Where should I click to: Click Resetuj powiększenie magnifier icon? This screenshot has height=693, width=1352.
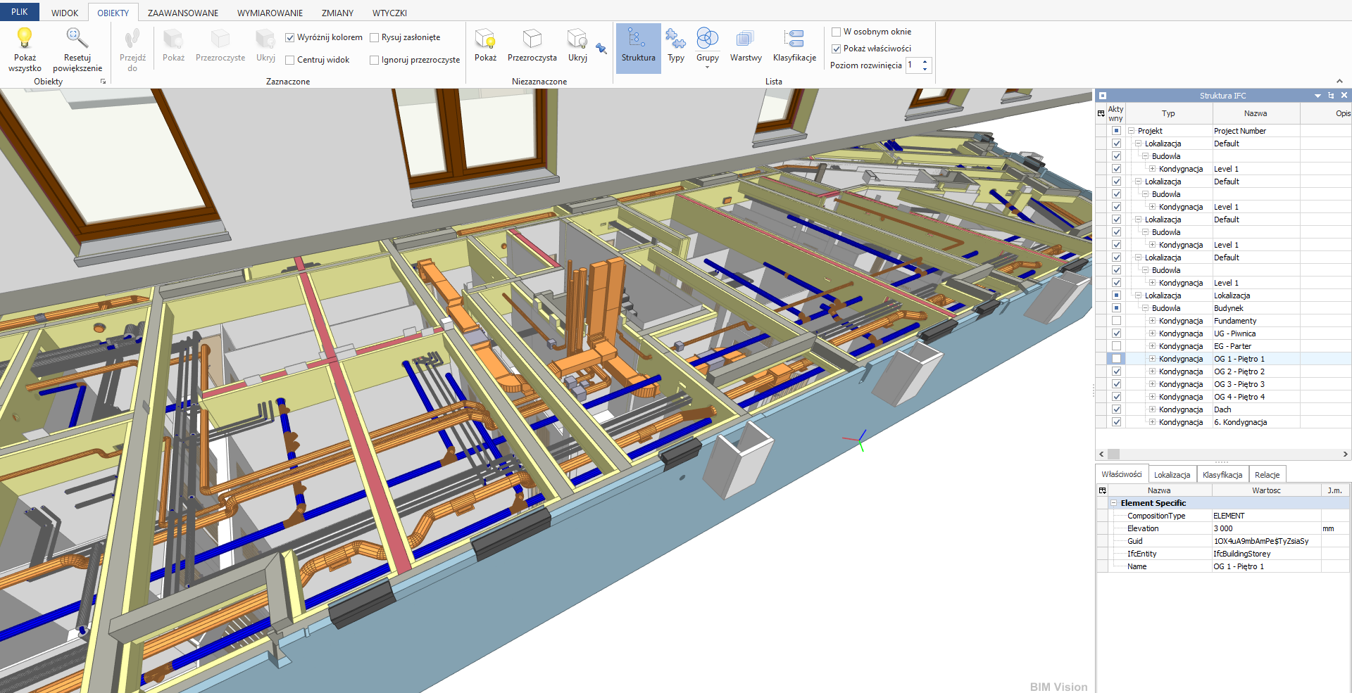coord(77,38)
